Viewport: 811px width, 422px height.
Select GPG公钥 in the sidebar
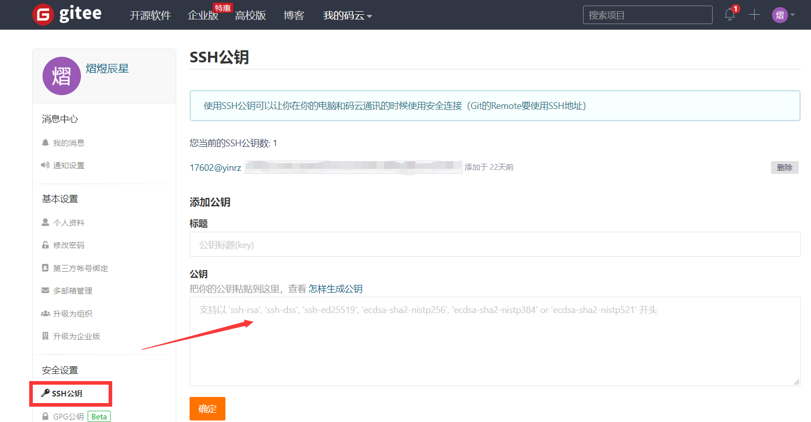coord(68,416)
